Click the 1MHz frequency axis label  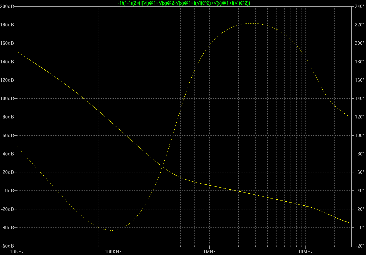tap(209, 252)
